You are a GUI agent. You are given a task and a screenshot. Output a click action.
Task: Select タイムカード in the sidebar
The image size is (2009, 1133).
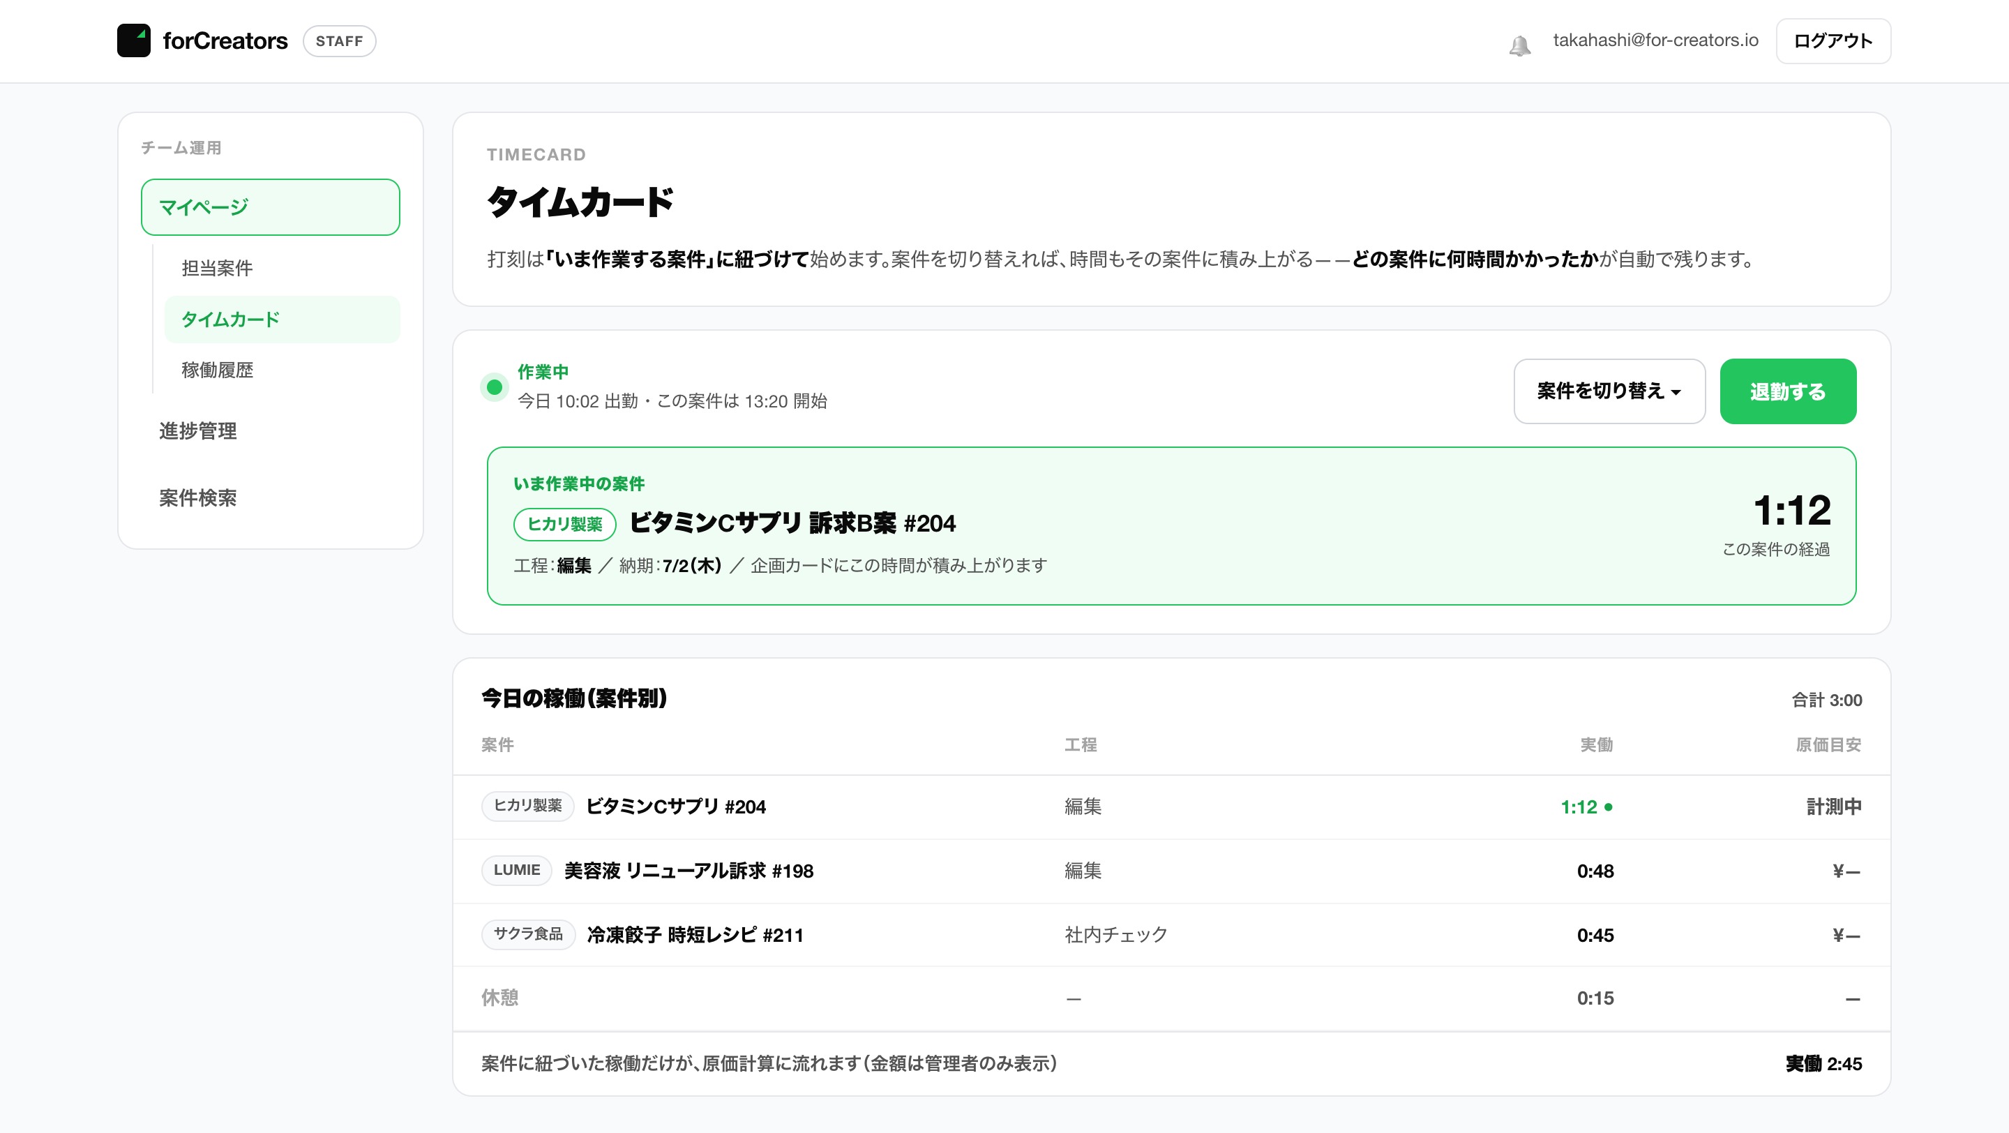[x=282, y=319]
